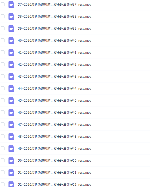The width and height of the screenshot is (150, 187).
Task: Click the video icon for file 45
Action: 11,101
